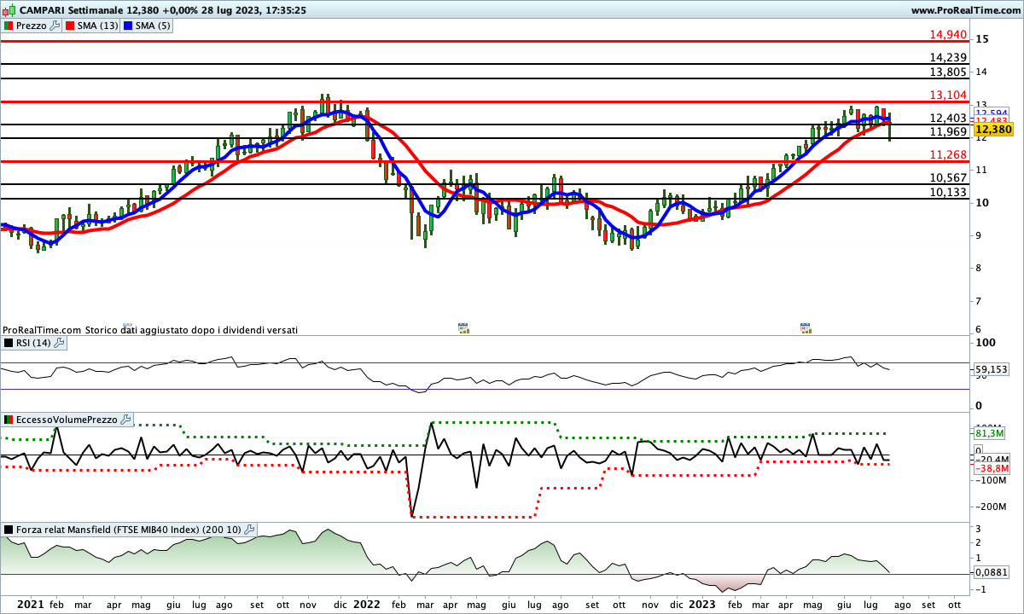Click the Prezzo green-red color swatch
1024x614 pixels.
pos(8,26)
